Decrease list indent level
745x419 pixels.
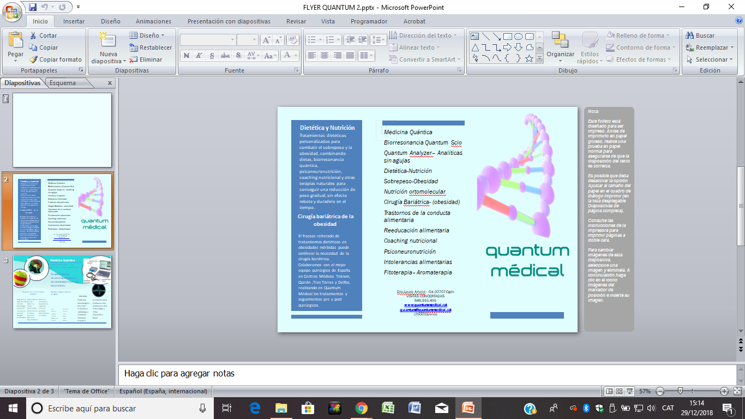(350, 40)
